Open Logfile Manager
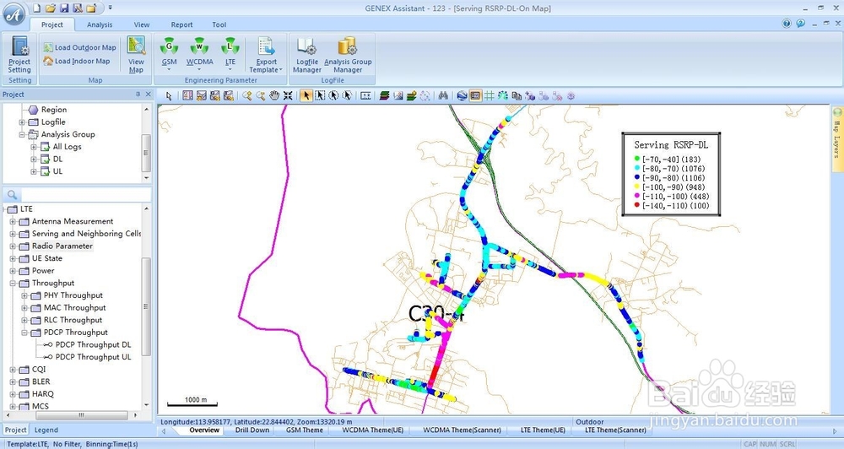Screen dimensions: 844x449 pos(307,55)
